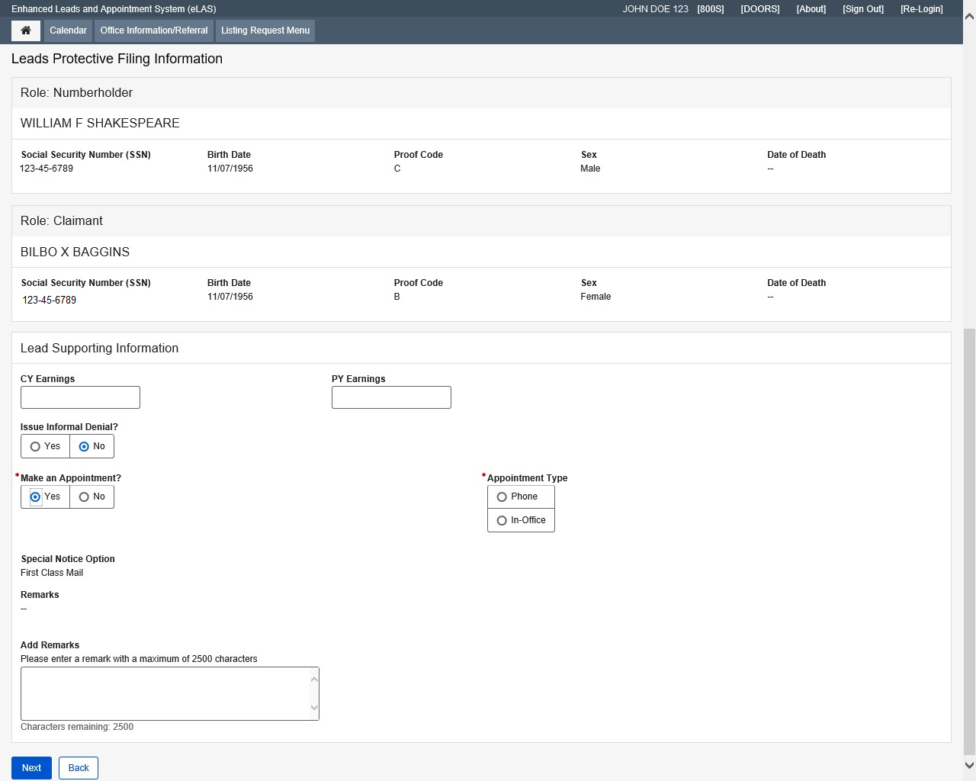Screen dimensions: 976x781
Task: Click the Back button
Action: (x=79, y=768)
